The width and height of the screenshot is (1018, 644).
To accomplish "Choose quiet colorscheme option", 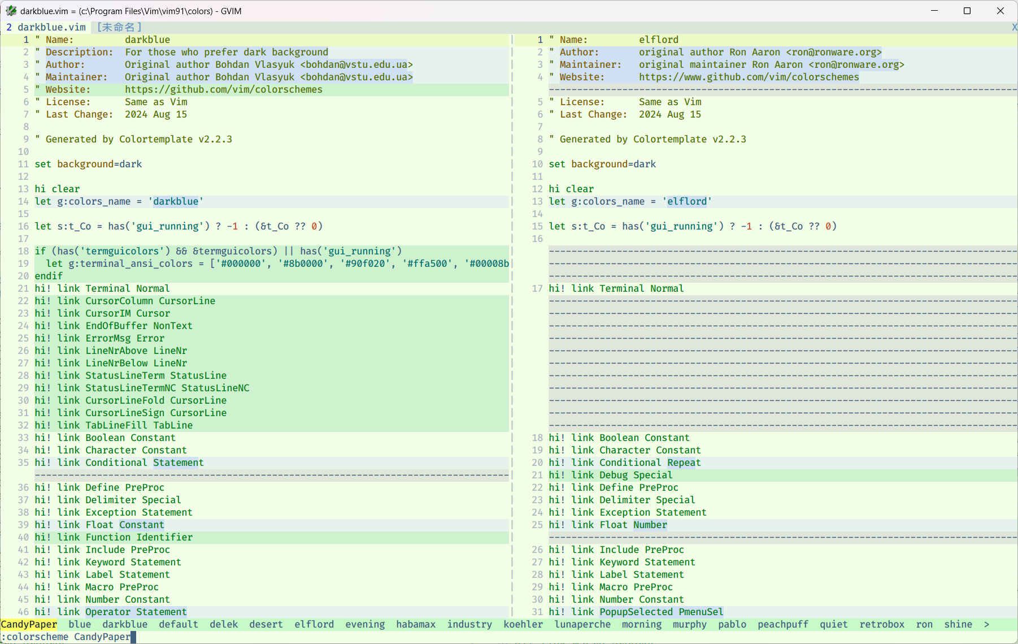I will click(x=834, y=624).
